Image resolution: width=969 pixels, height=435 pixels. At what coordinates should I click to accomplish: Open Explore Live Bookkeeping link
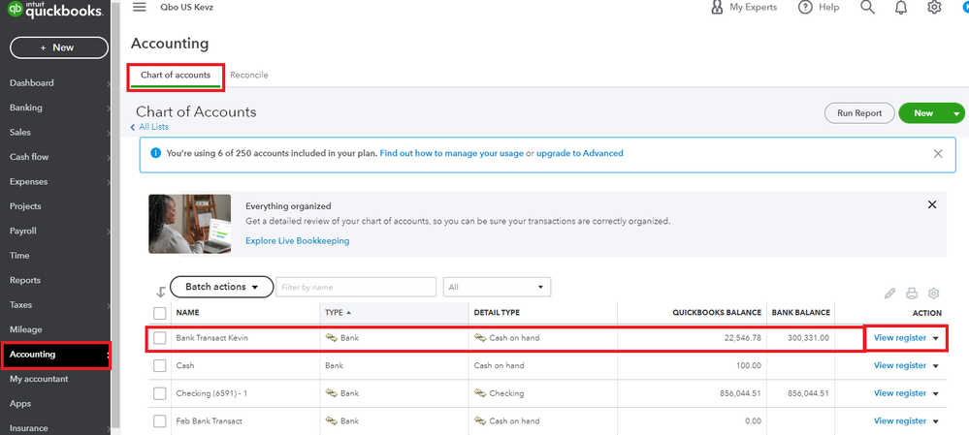pyautogui.click(x=297, y=240)
